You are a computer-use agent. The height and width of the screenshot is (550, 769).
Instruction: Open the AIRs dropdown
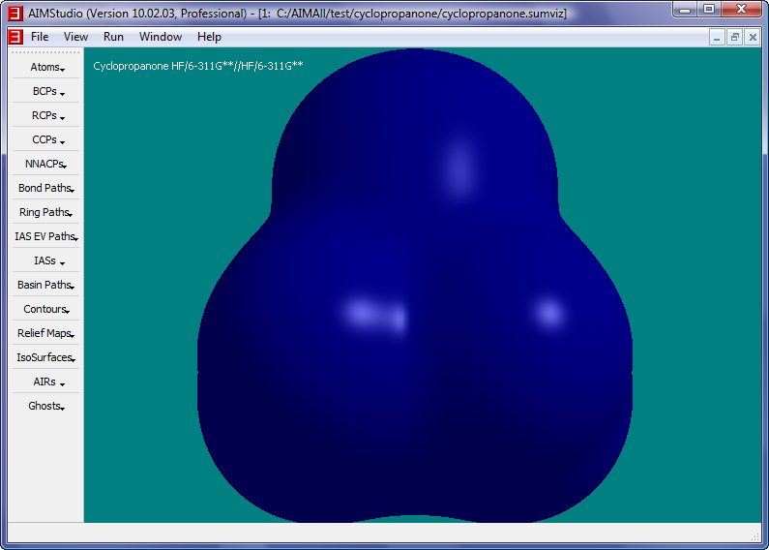[x=45, y=382]
